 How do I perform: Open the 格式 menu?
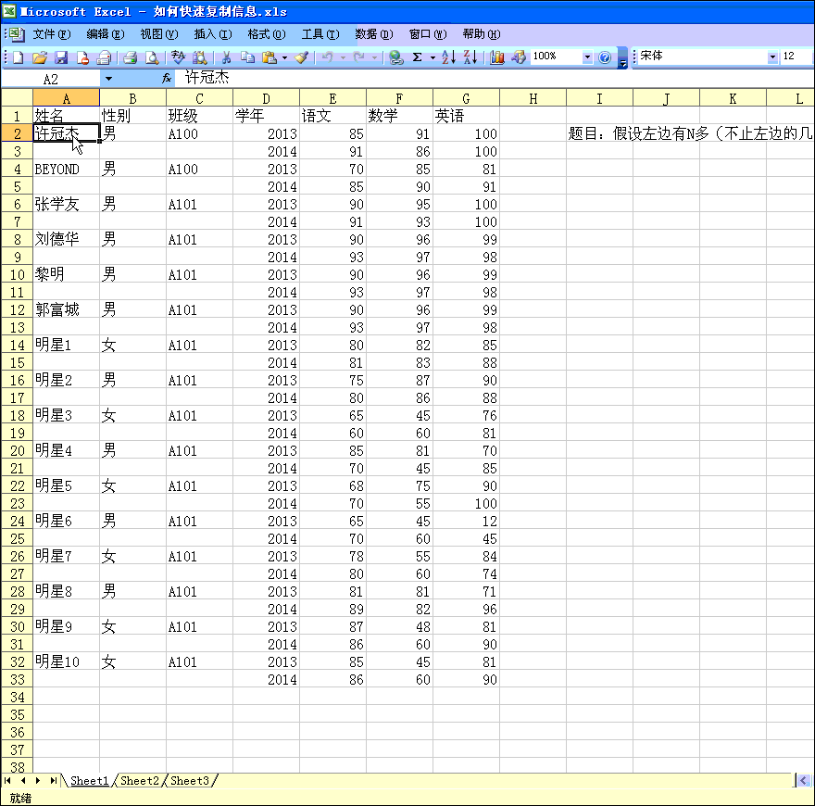point(266,34)
